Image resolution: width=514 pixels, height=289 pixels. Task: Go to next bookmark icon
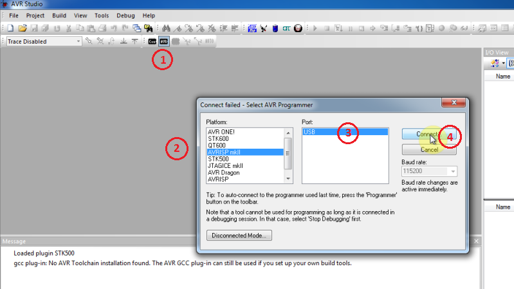[x=189, y=28]
